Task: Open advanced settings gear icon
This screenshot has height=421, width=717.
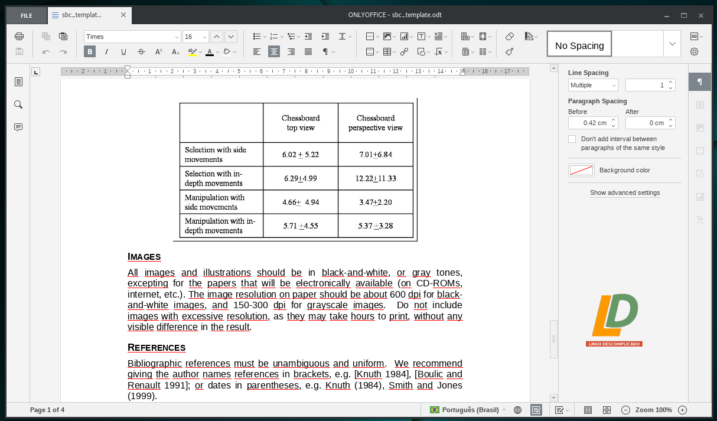Action: pyautogui.click(x=694, y=52)
